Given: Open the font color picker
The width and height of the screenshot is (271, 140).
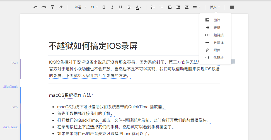Looking at the screenshot, I should [139, 7].
